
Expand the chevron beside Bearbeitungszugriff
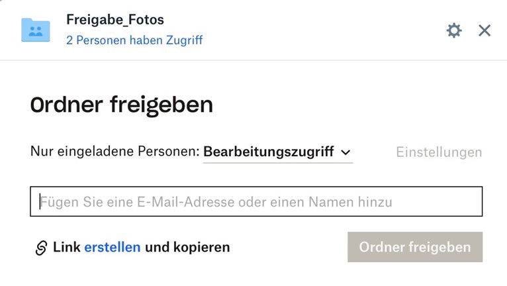click(346, 152)
